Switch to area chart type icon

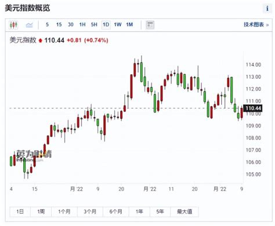(x=30, y=25)
